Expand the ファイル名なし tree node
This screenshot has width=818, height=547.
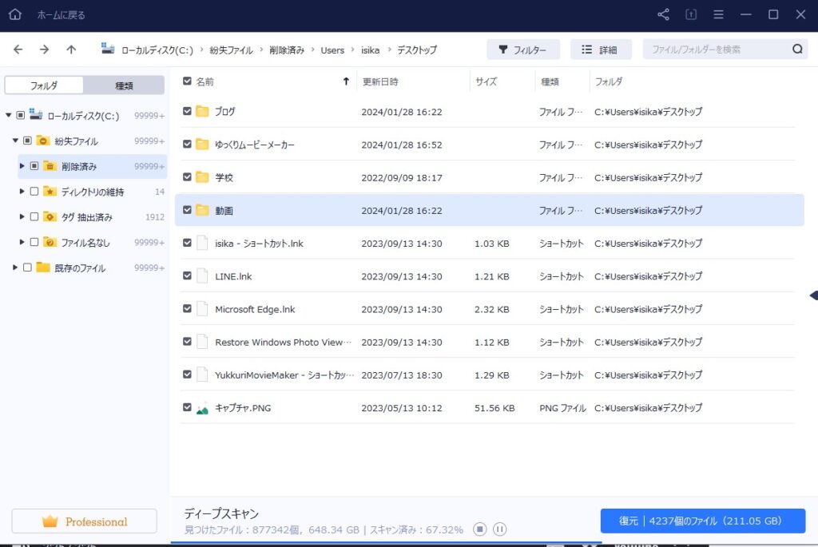[x=22, y=242]
